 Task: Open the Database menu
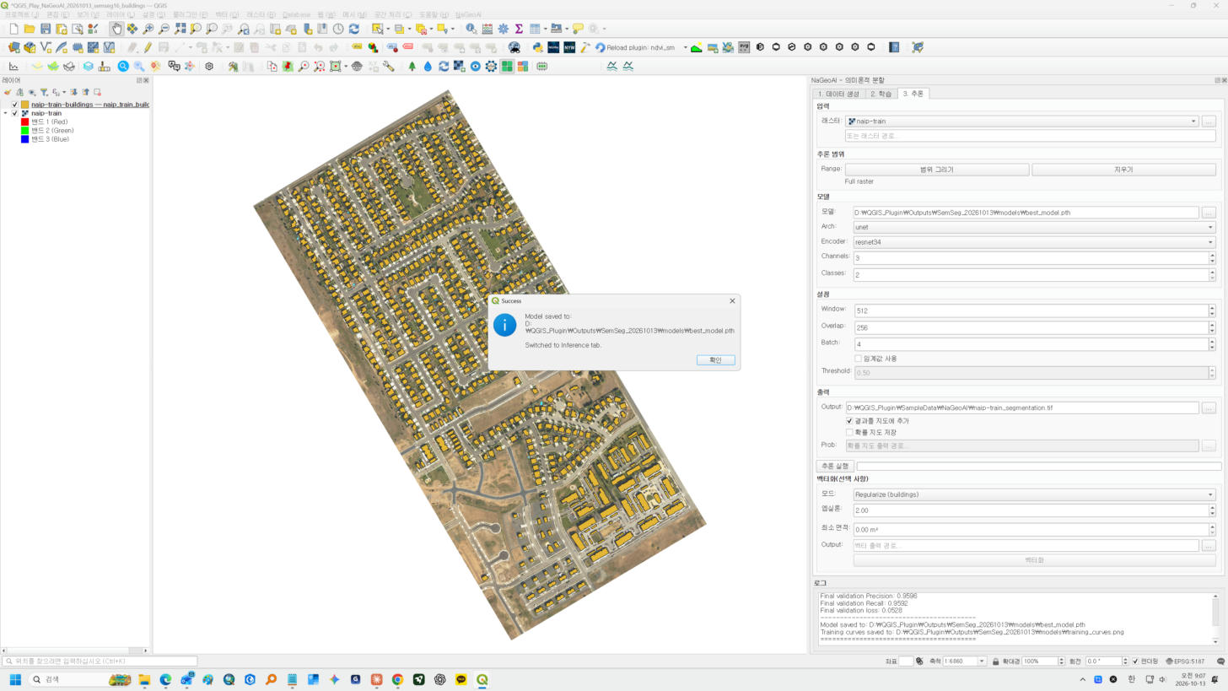296,14
